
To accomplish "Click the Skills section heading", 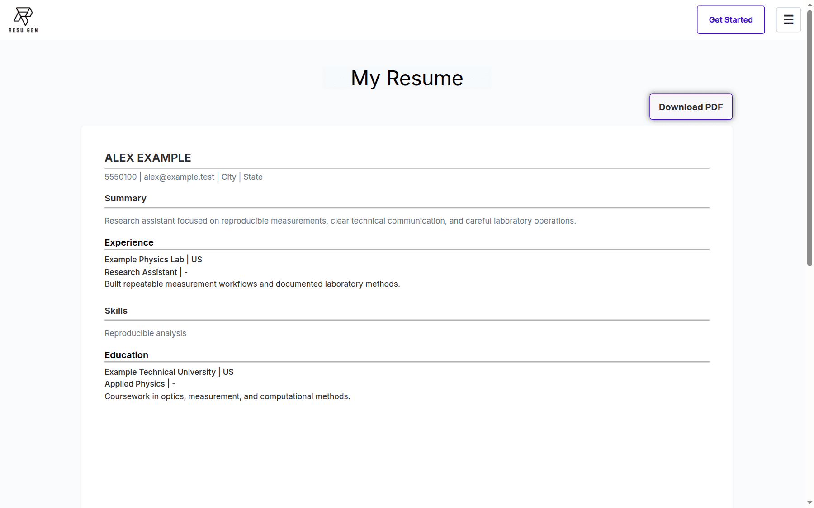I will (x=116, y=311).
